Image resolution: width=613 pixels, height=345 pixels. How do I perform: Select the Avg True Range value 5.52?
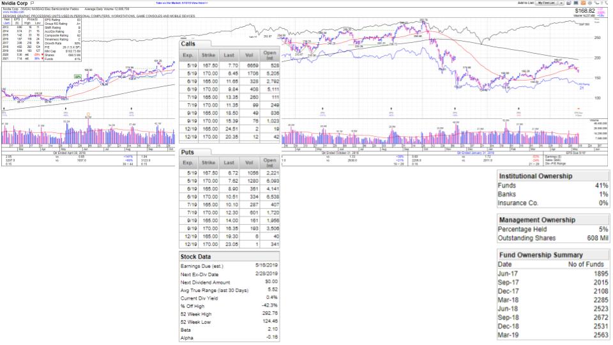coord(273,290)
